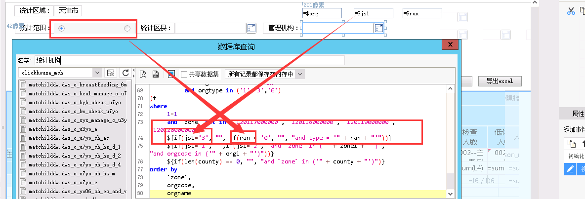Select the =$org cell
This screenshot has width=585, height=199.
click(322, 13)
